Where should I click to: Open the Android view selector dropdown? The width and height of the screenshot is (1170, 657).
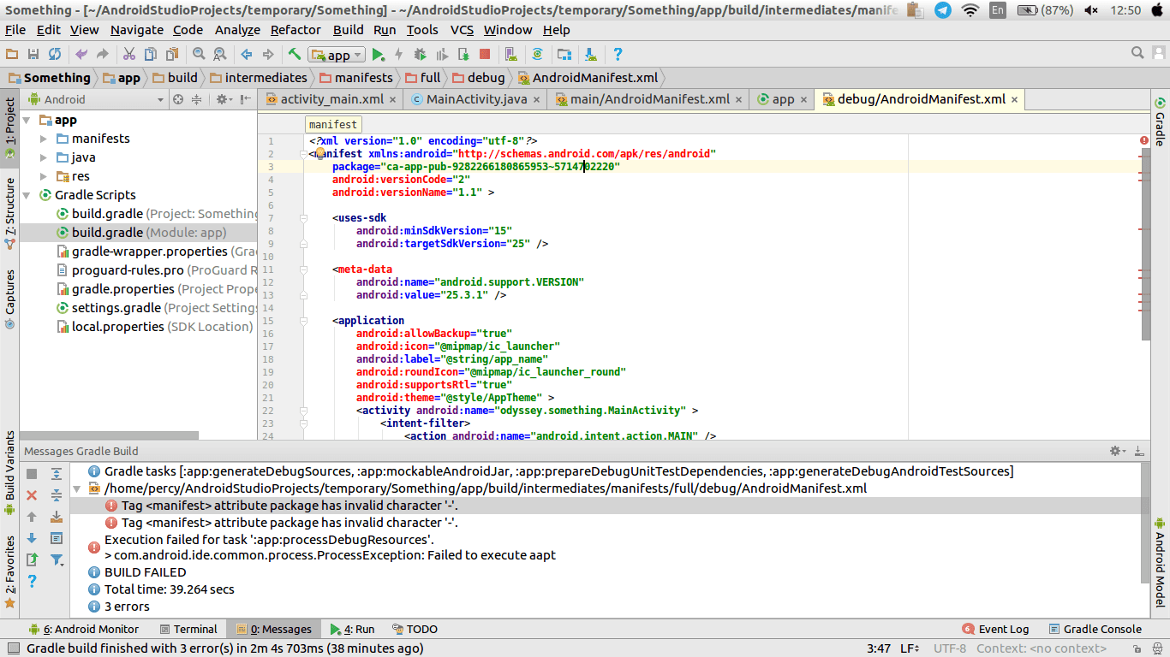tap(95, 99)
